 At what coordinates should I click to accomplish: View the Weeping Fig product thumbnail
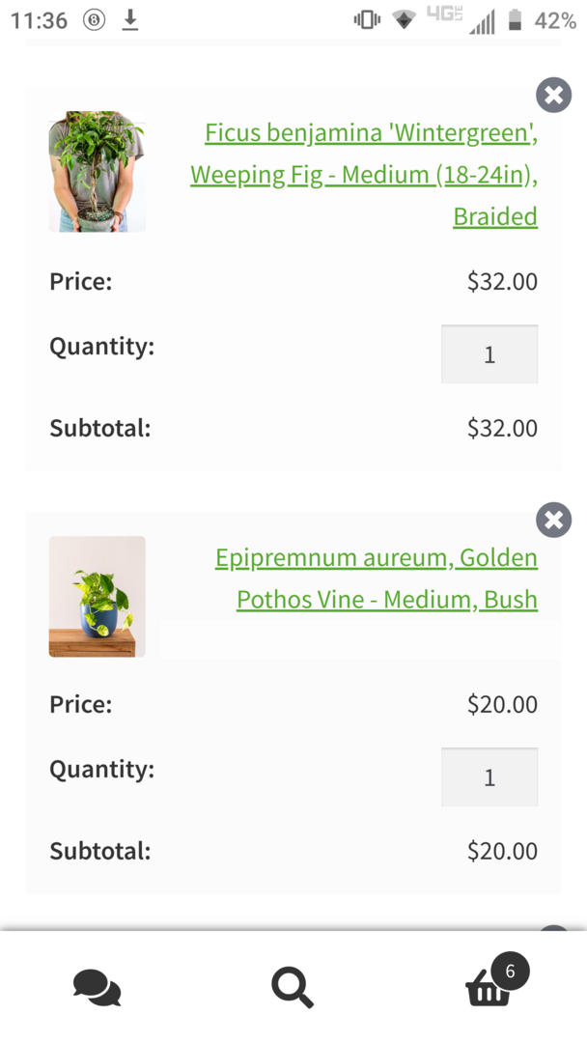[x=98, y=172]
